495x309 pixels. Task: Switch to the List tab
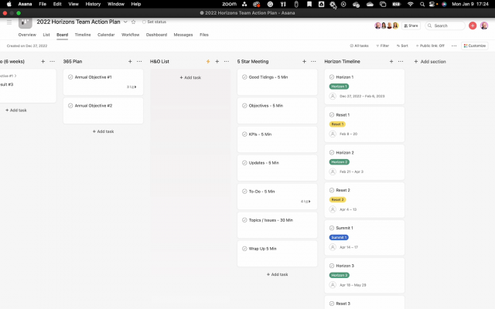click(x=46, y=35)
